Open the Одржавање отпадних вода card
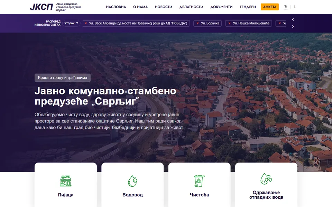This screenshot has width=332, height=207. [266, 185]
